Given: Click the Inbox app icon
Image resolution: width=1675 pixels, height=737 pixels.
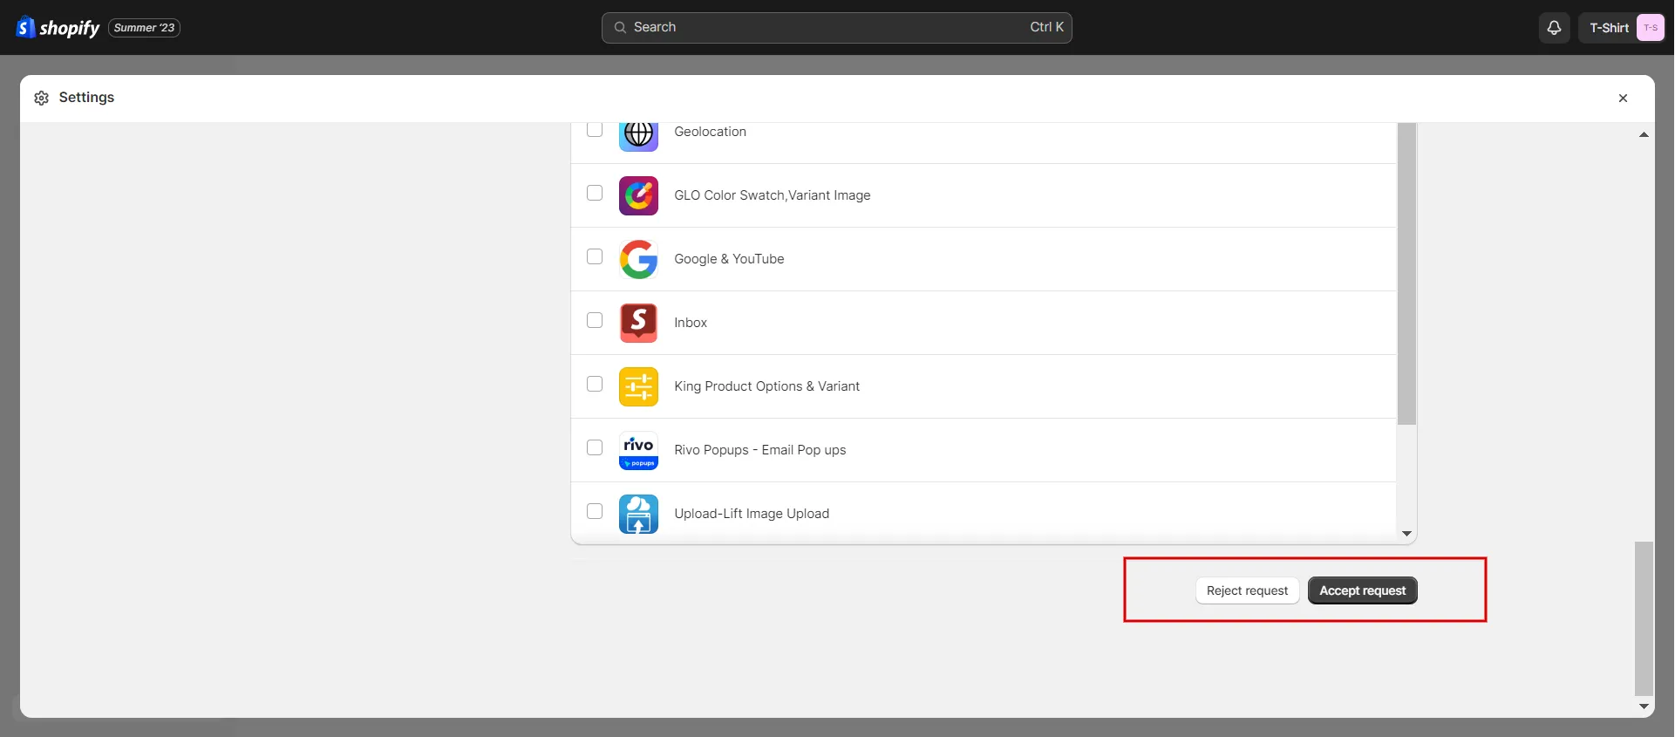Looking at the screenshot, I should [638, 323].
